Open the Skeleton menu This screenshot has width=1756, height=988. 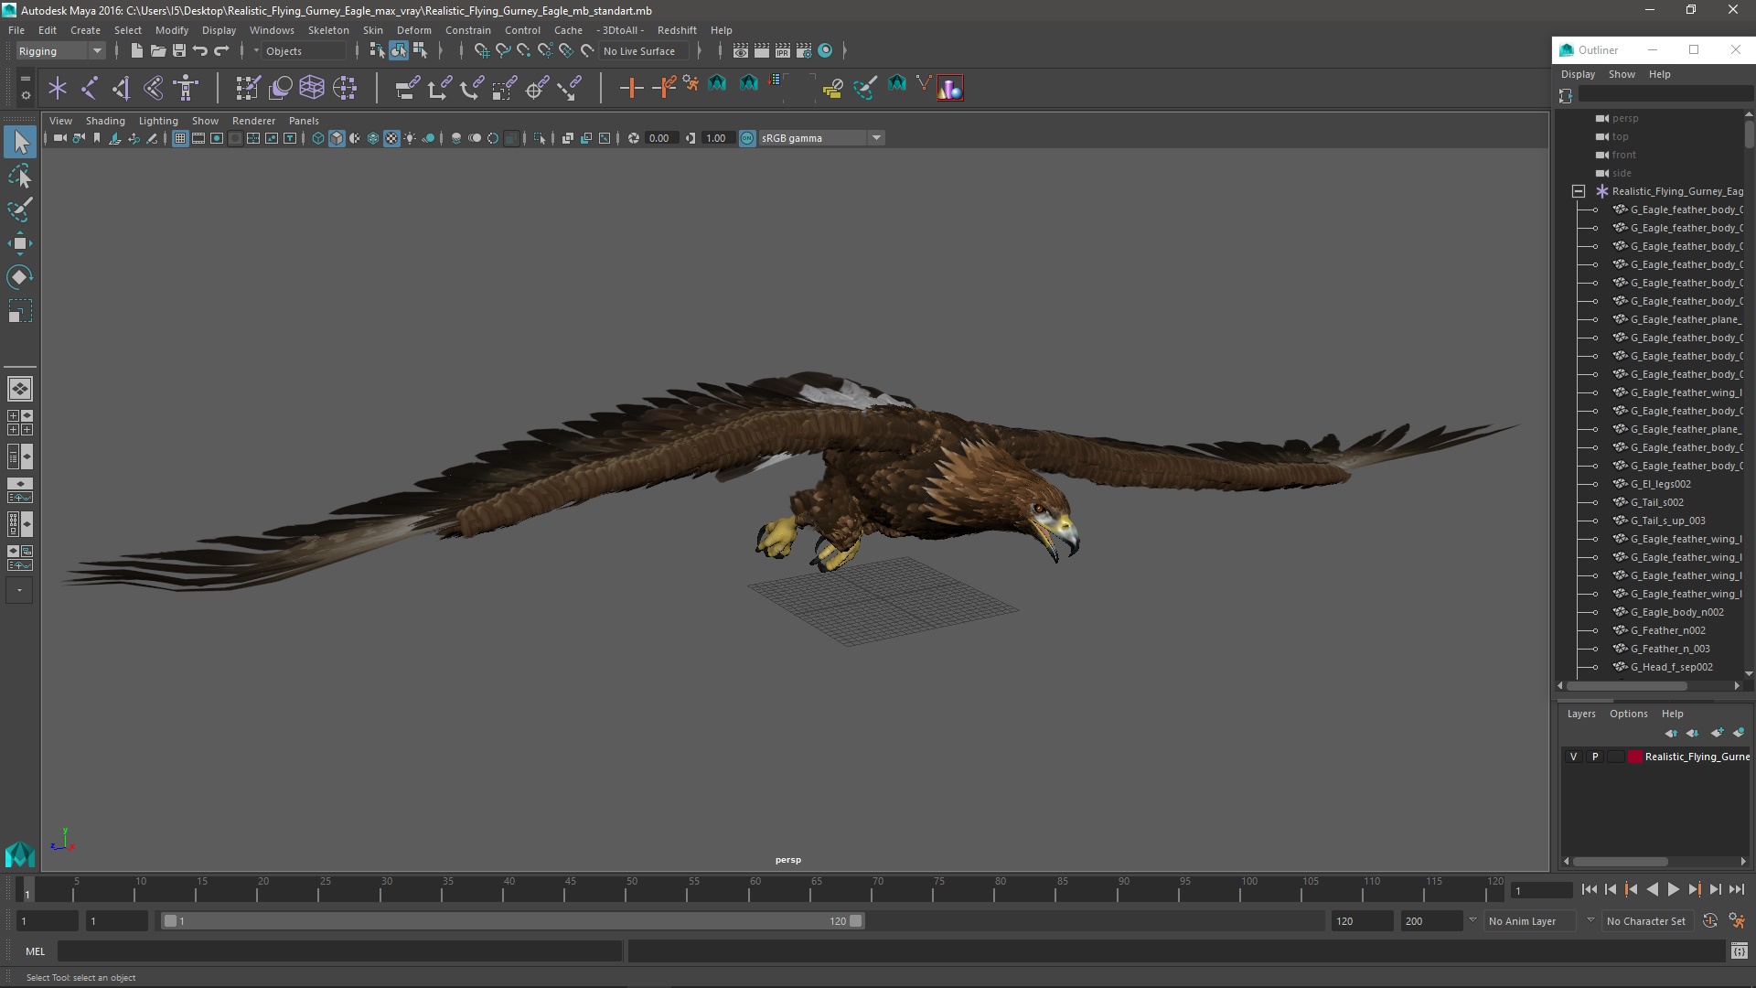point(328,30)
